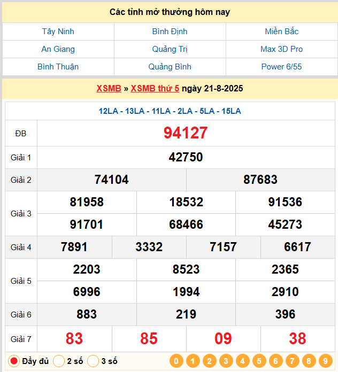The height and width of the screenshot is (372, 338).
Task: Click the Giải 4 number 7891
Action: pos(74,247)
